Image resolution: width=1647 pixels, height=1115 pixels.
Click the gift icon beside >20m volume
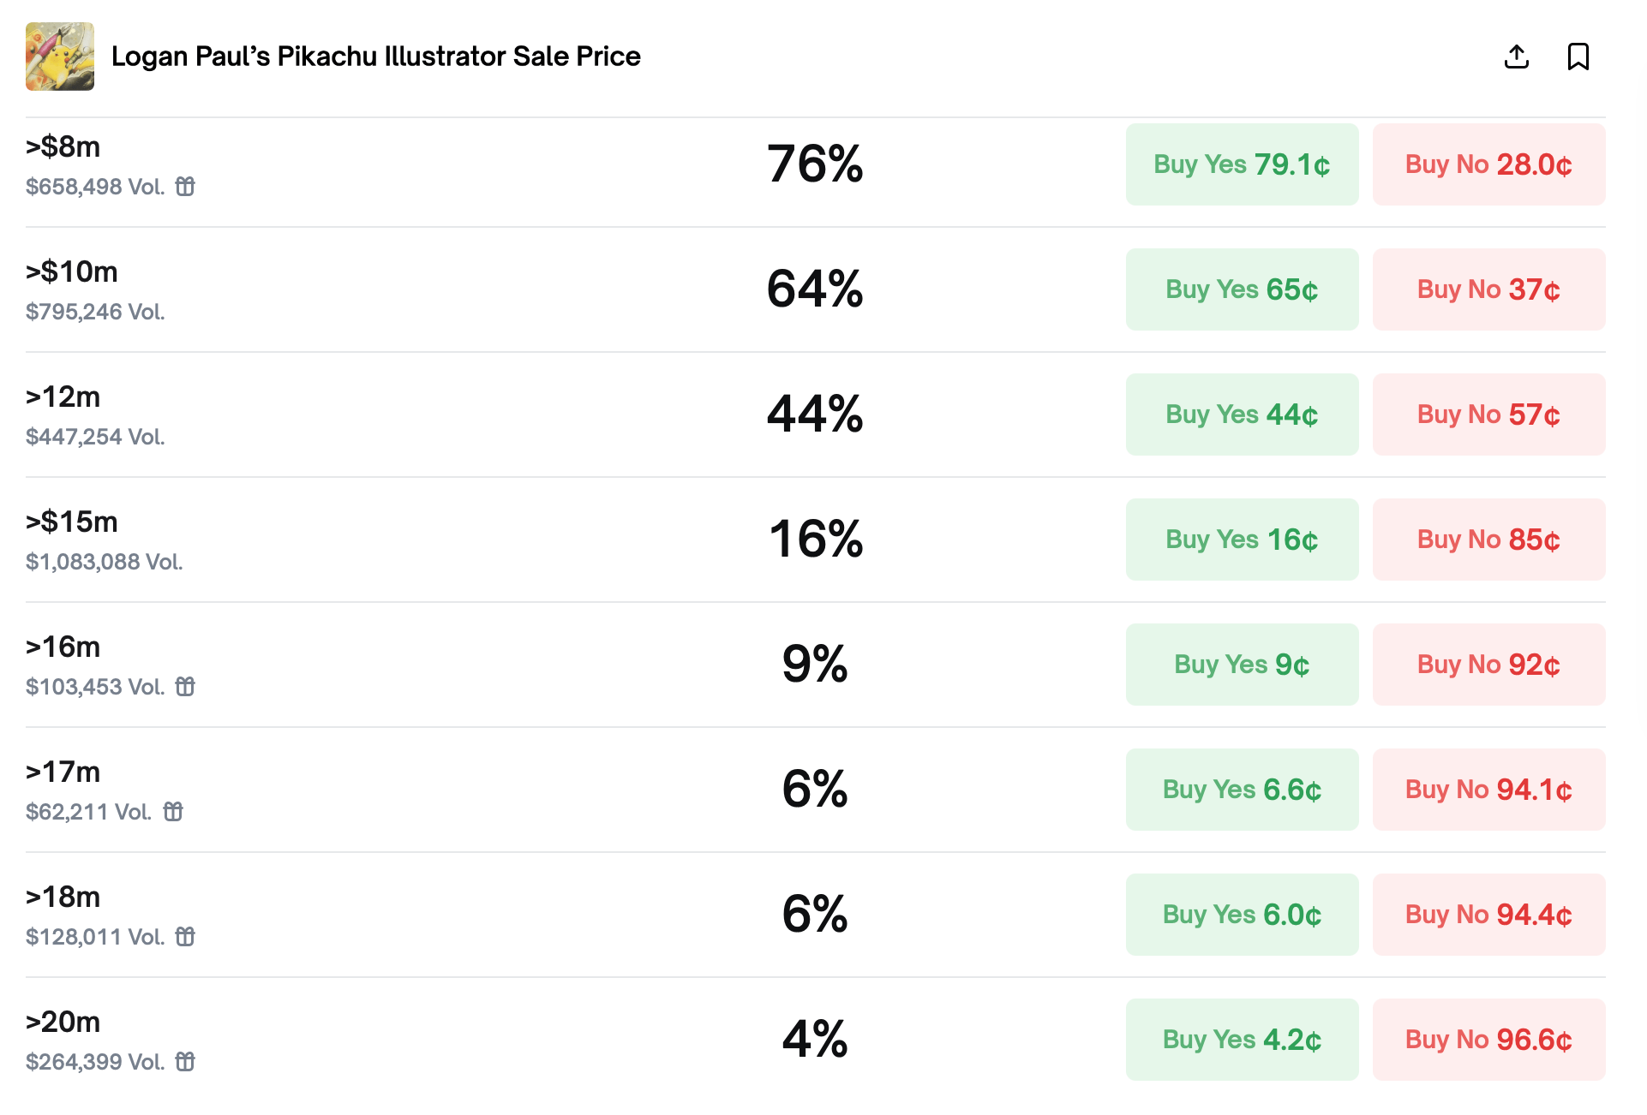pos(187,1062)
